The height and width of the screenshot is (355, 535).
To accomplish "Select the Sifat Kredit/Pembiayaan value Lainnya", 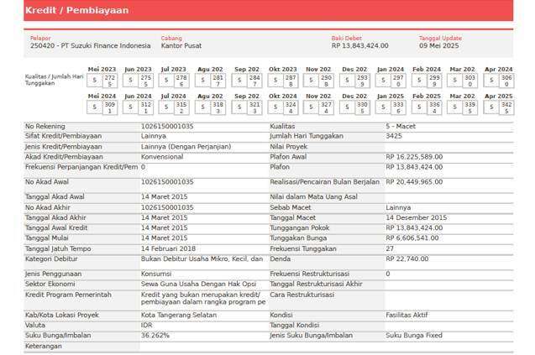I will coord(154,136).
